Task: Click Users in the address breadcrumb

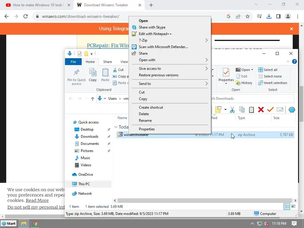Action: point(113,99)
